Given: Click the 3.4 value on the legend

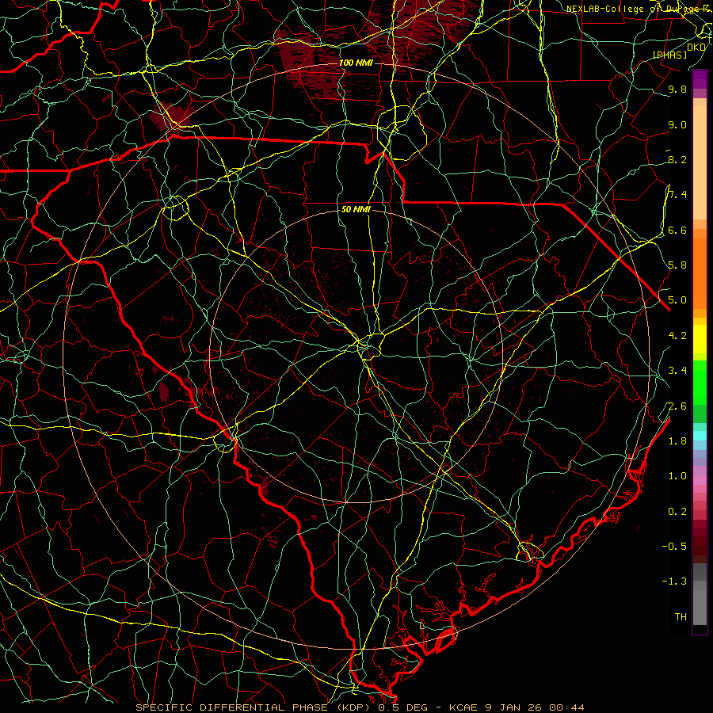Looking at the screenshot, I should pyautogui.click(x=677, y=371).
